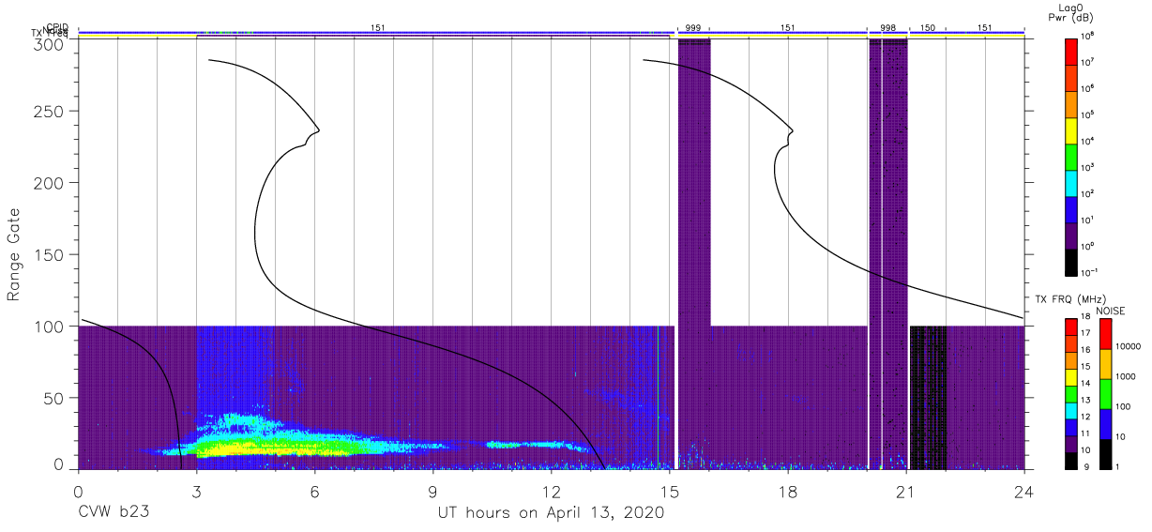Viewport: 1152px width, 532px height.
Task: Click the y-axis tick label '150'
Action: tap(50, 254)
